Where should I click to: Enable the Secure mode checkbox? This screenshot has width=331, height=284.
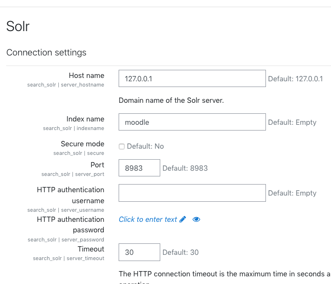click(121, 146)
